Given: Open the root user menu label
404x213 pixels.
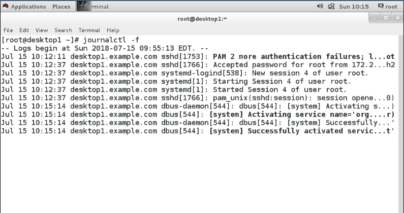Looking at the screenshot, I should [x=393, y=7].
